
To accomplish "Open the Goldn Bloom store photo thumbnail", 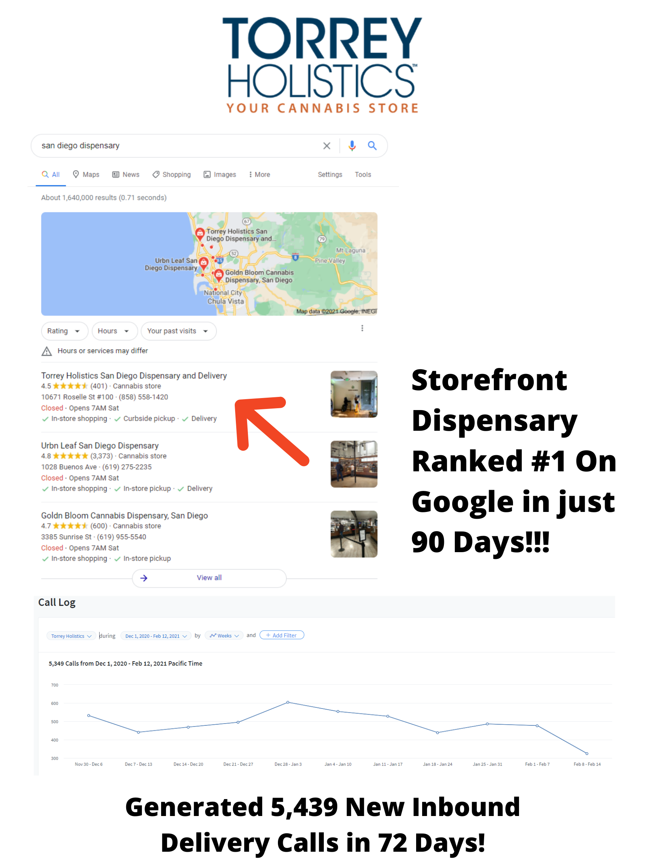I will point(354,534).
